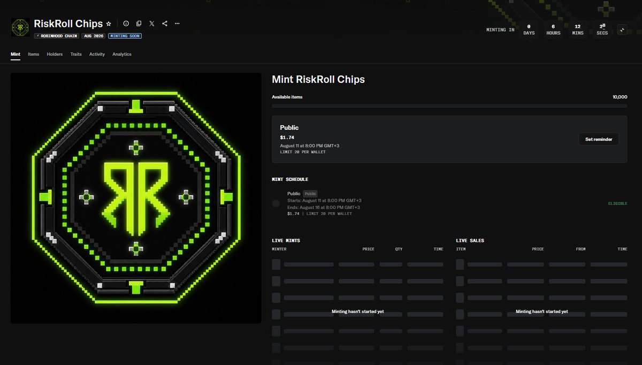Click the AUG 2026 badge

94,36
